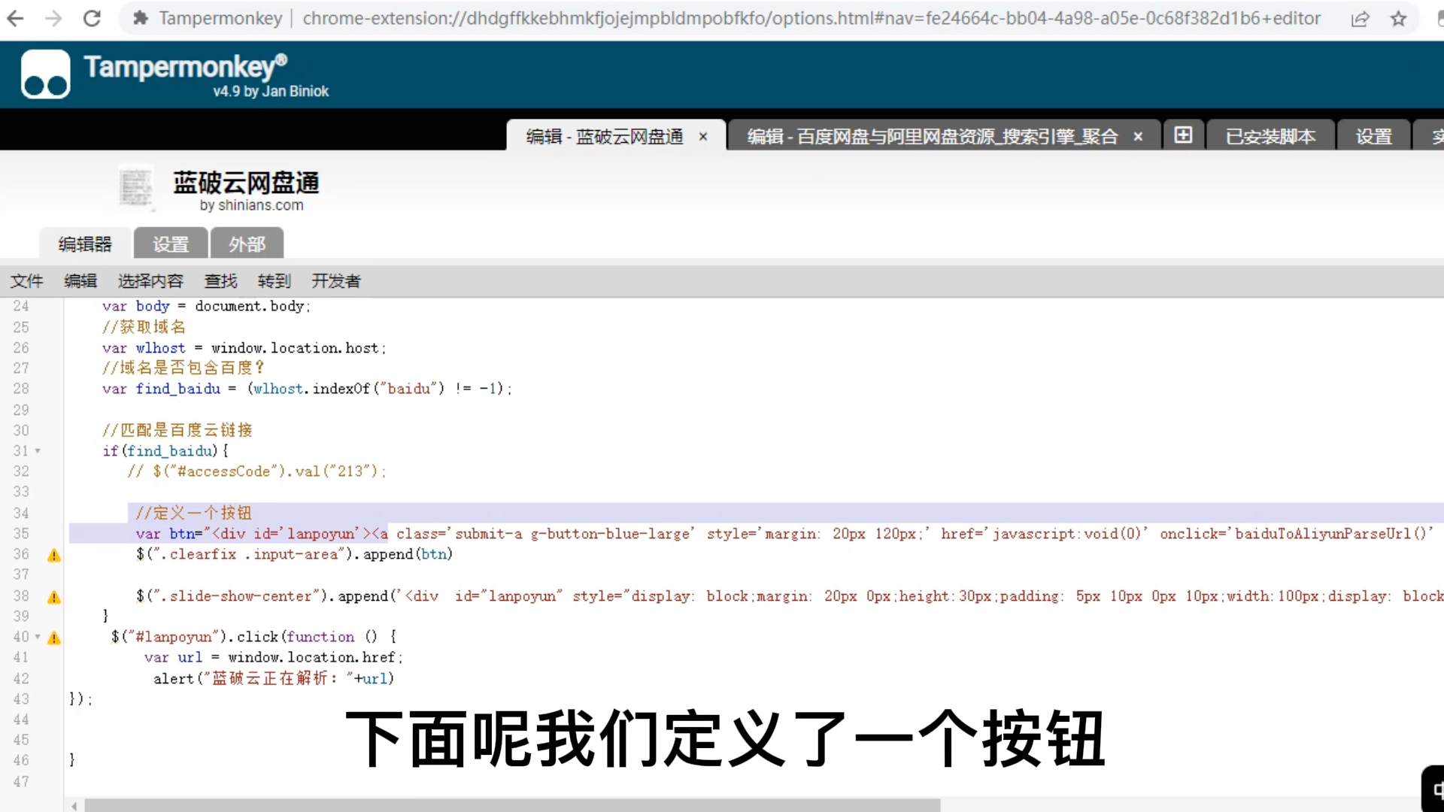Click the horizontal scrollbar of the editor
Viewport: 1444px width, 812px height.
pyautogui.click(x=512, y=805)
